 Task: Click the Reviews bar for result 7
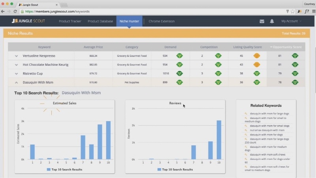pyautogui.click(x=194, y=152)
